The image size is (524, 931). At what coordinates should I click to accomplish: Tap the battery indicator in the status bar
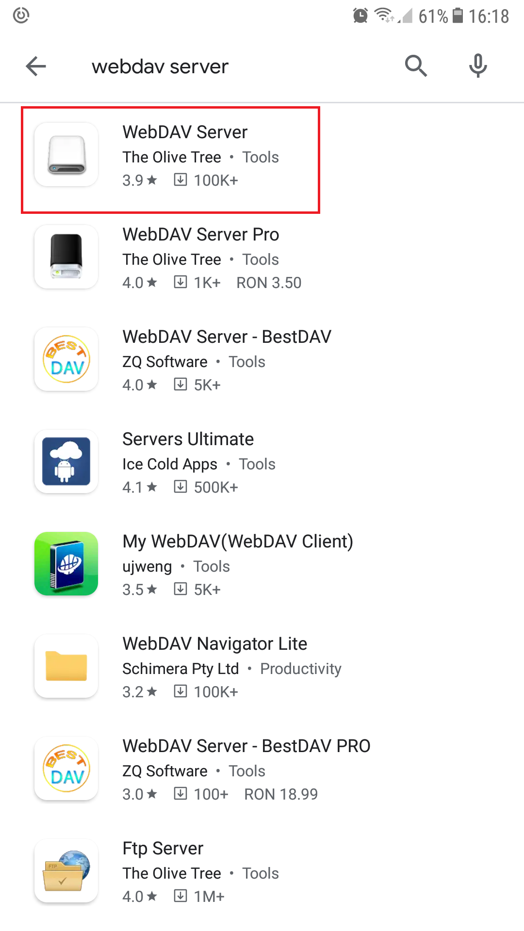(x=457, y=16)
